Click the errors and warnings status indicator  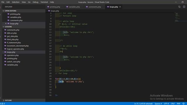(3, 104)
